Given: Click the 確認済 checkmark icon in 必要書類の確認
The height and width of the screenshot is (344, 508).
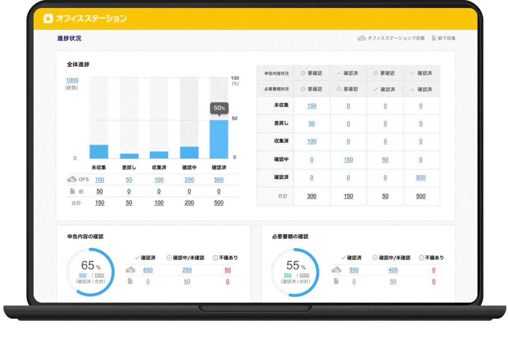Looking at the screenshot, I should coord(343,258).
